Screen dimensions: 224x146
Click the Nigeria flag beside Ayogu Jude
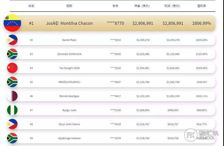[x=12, y=110]
